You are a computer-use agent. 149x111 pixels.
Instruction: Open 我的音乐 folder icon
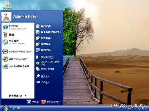coord(38,44)
